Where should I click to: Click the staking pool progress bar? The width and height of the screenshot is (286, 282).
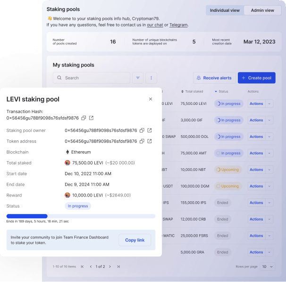click(81, 216)
